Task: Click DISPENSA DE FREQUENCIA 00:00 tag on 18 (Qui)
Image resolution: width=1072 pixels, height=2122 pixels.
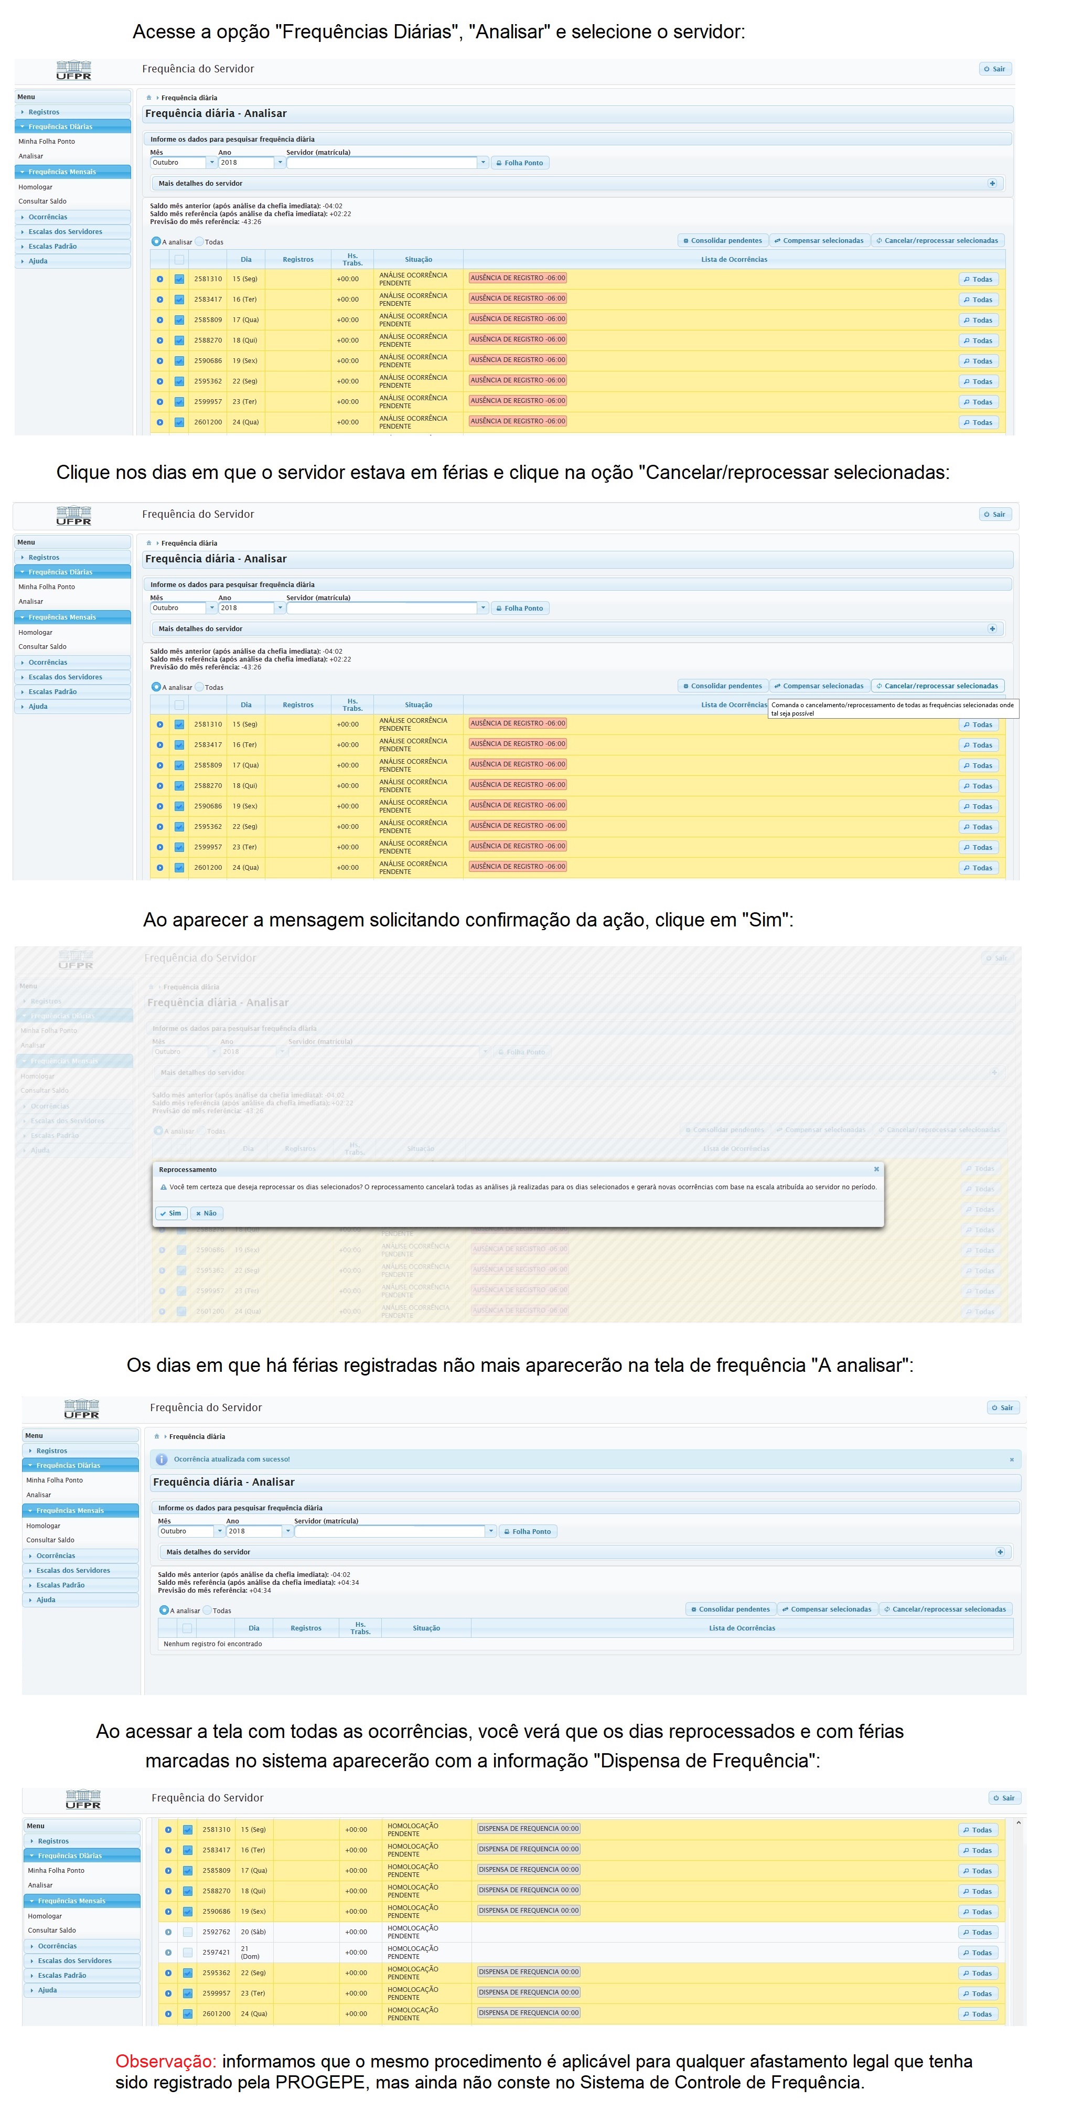Action: tap(529, 1890)
